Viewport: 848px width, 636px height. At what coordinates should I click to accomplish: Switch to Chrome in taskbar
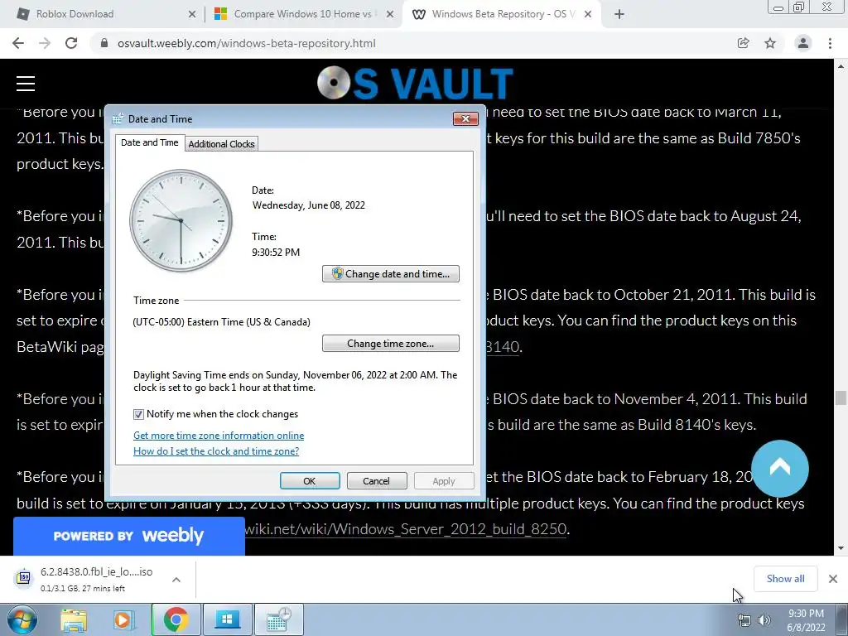tap(176, 619)
